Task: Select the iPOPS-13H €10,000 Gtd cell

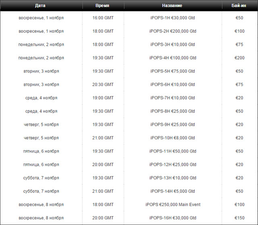Action: pyautogui.click(x=173, y=178)
